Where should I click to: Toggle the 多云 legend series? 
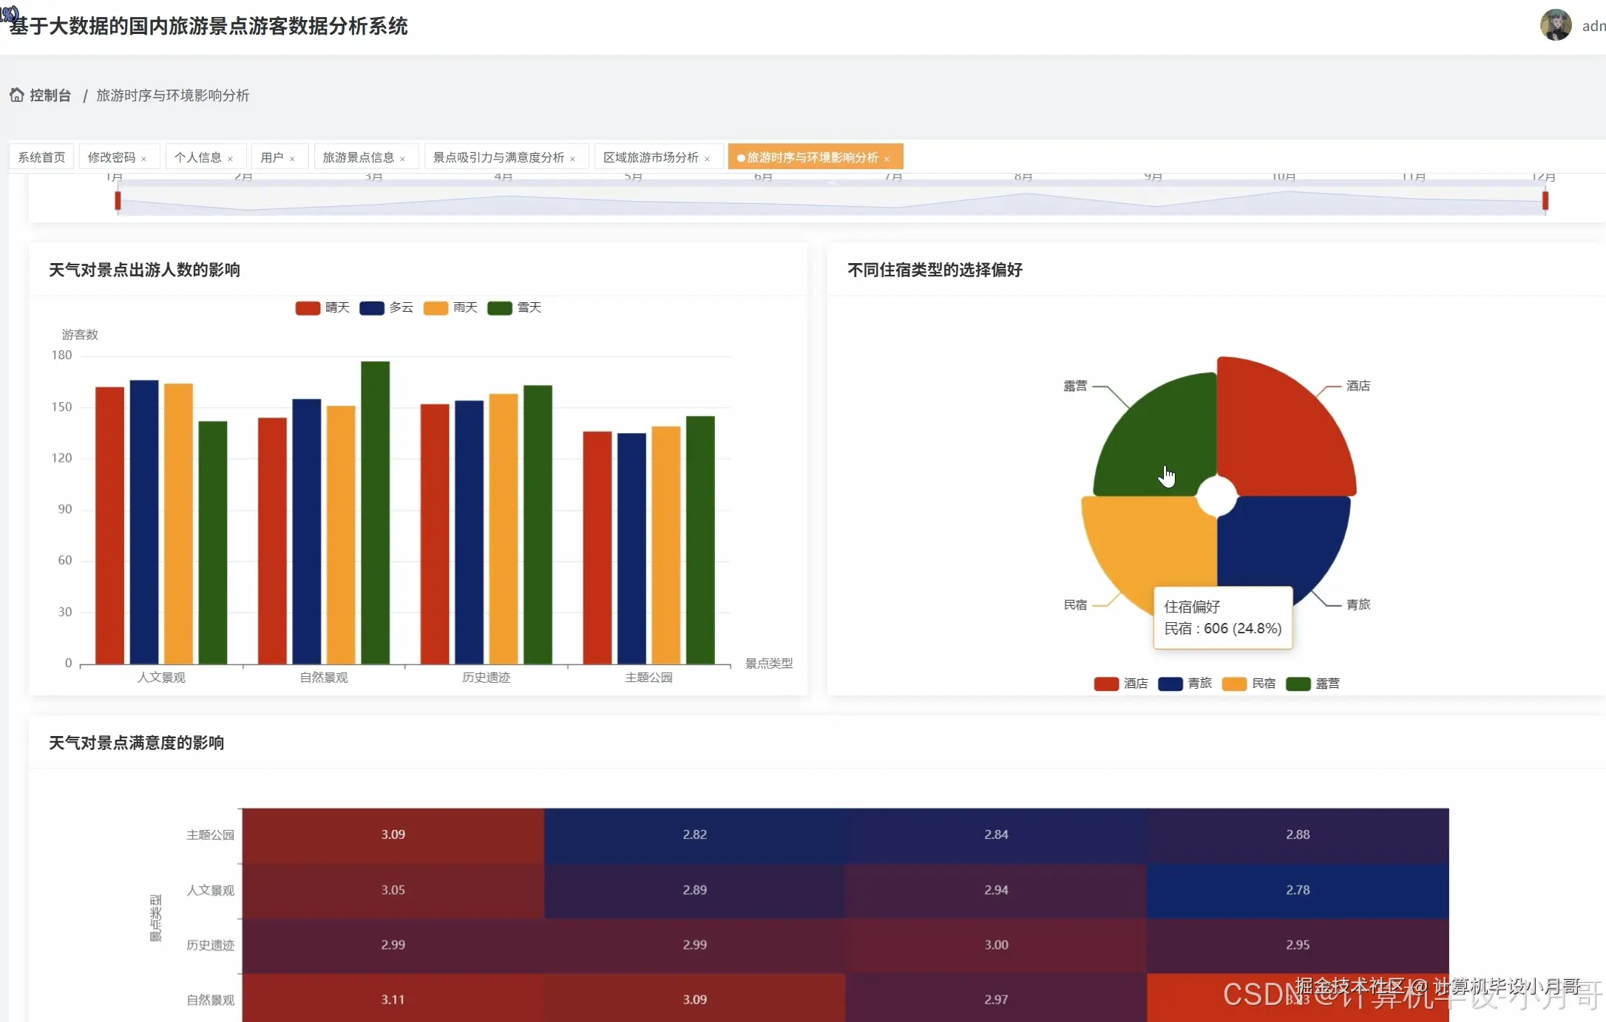pos(372,308)
